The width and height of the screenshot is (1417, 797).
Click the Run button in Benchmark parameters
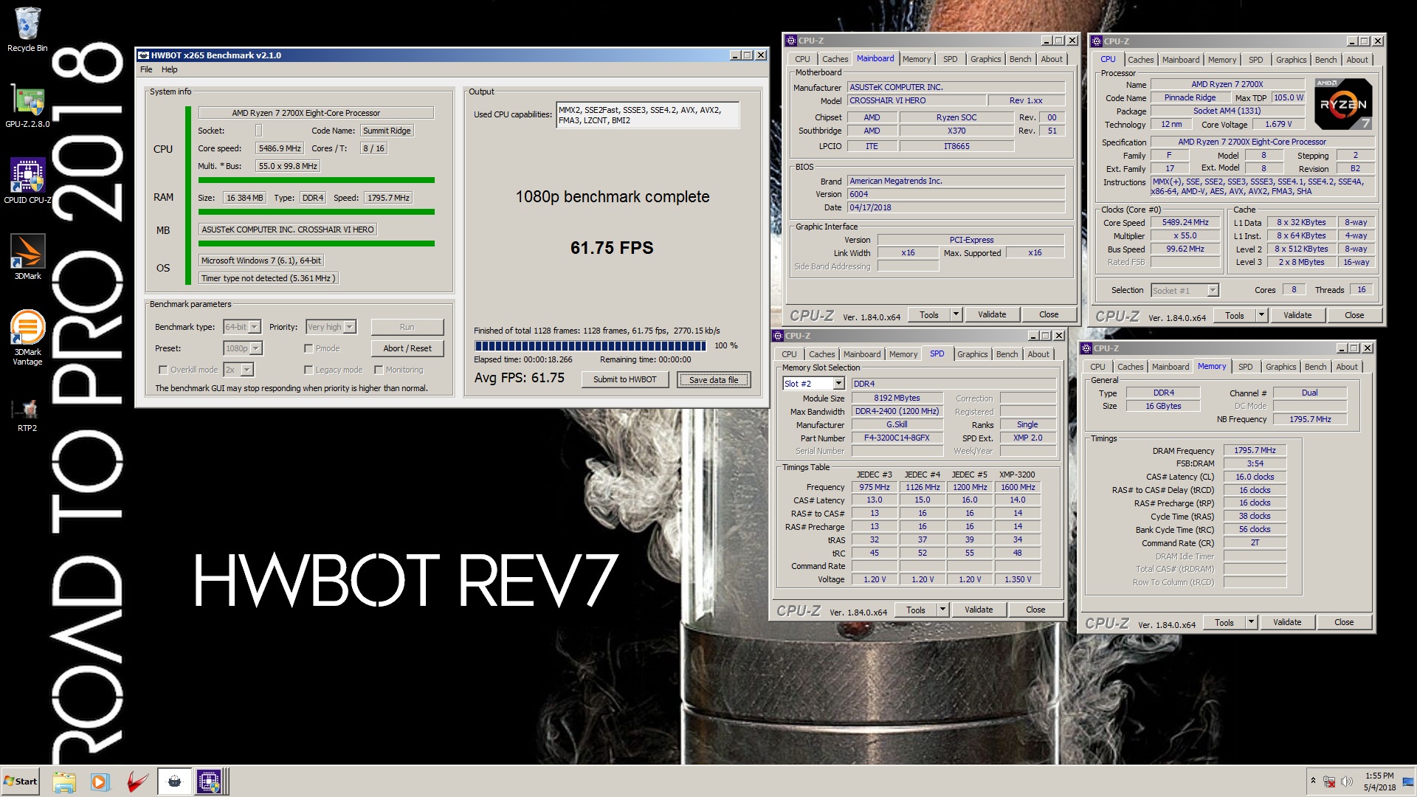coord(407,327)
